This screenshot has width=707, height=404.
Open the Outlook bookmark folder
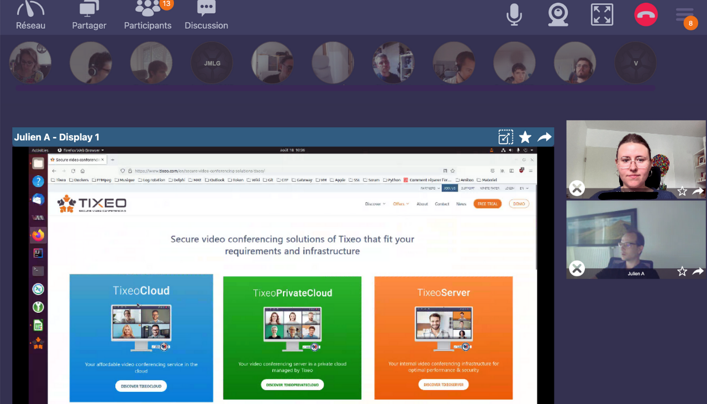215,180
